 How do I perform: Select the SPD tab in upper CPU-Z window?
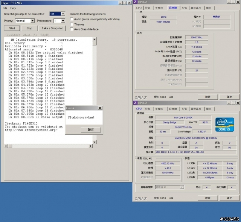click(185, 8)
